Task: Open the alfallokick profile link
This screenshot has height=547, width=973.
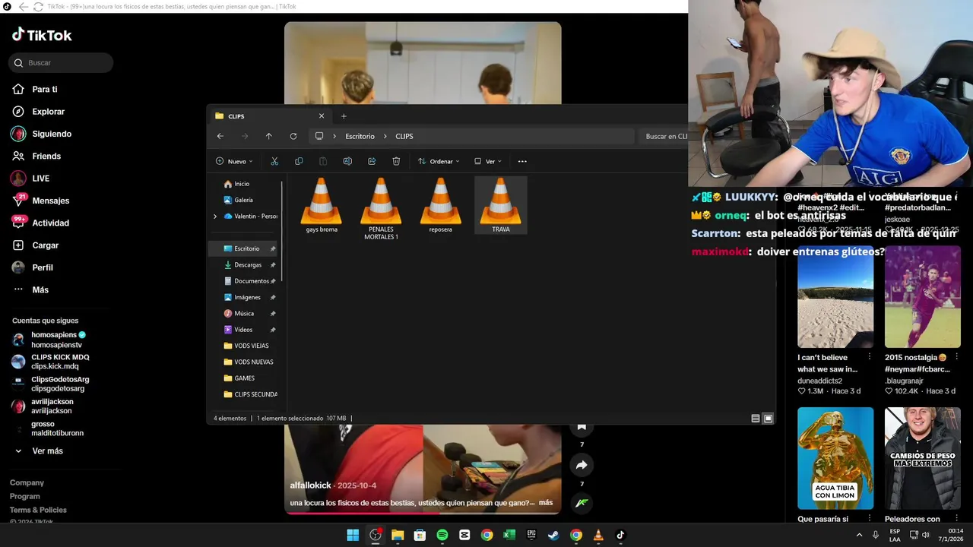Action: tap(310, 485)
